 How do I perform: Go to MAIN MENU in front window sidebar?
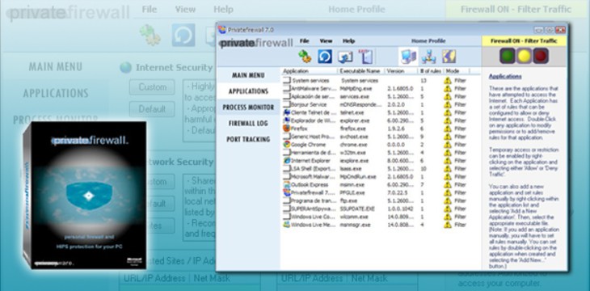(248, 75)
